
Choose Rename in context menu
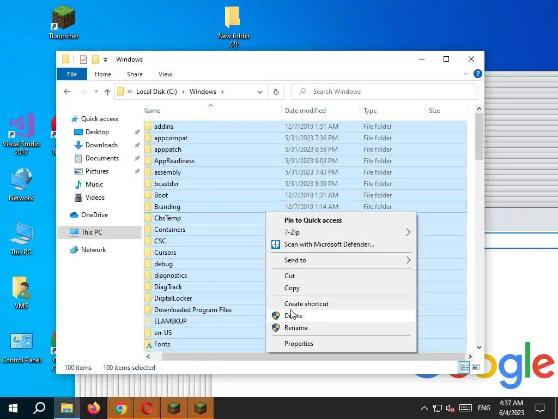(x=341, y=328)
